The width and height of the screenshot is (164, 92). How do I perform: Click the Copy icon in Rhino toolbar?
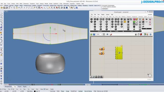[x=14, y=8]
